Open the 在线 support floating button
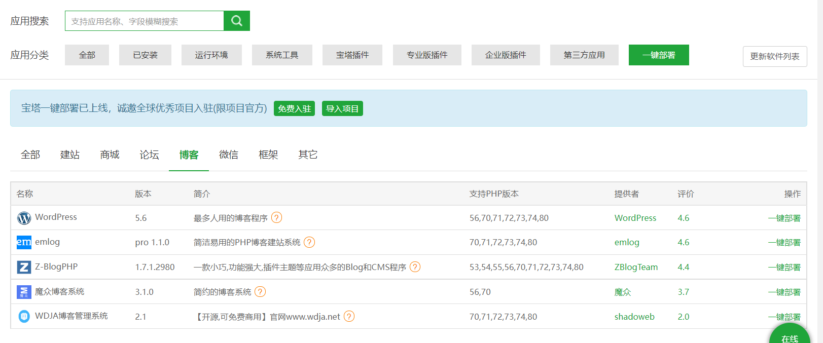Image resolution: width=823 pixels, height=343 pixels. click(x=790, y=334)
